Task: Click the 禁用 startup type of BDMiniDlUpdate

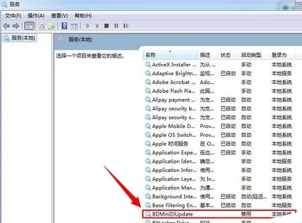Action: [246, 214]
